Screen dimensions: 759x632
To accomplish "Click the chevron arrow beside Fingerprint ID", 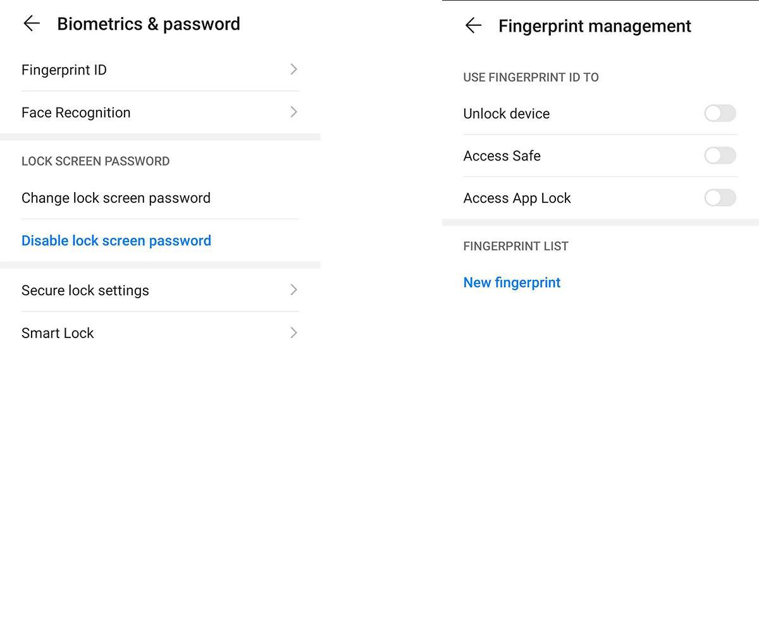I will [293, 70].
